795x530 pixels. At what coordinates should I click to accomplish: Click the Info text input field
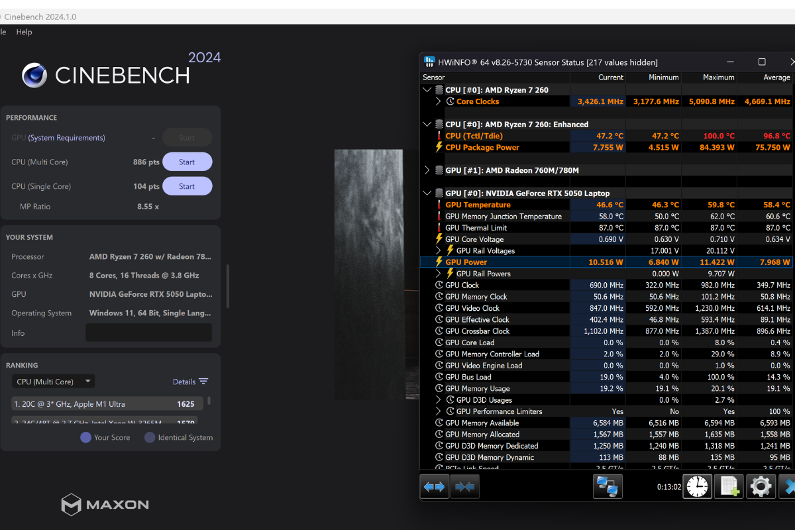coord(148,333)
